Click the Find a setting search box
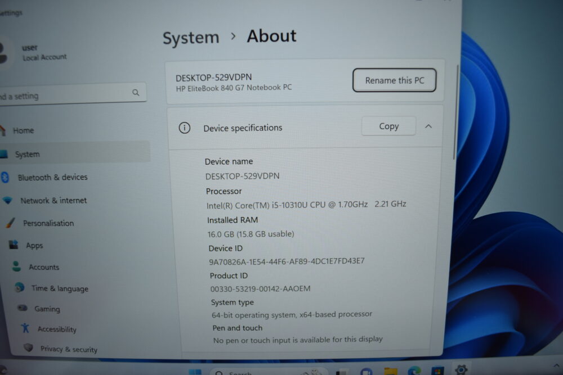Viewport: 563px width, 375px height. click(72, 94)
